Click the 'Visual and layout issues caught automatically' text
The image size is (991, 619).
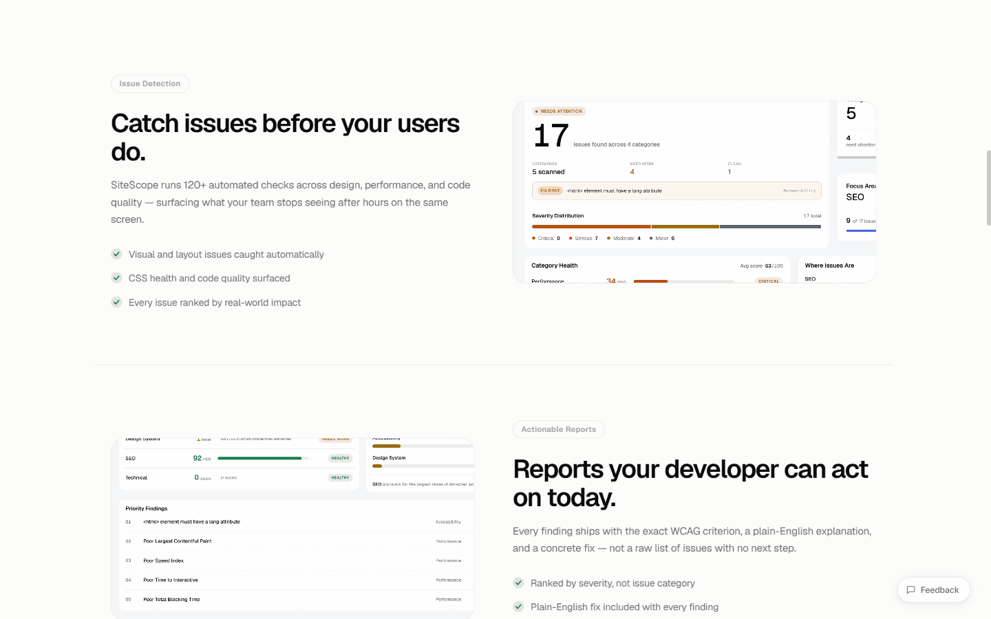pyautogui.click(x=226, y=254)
